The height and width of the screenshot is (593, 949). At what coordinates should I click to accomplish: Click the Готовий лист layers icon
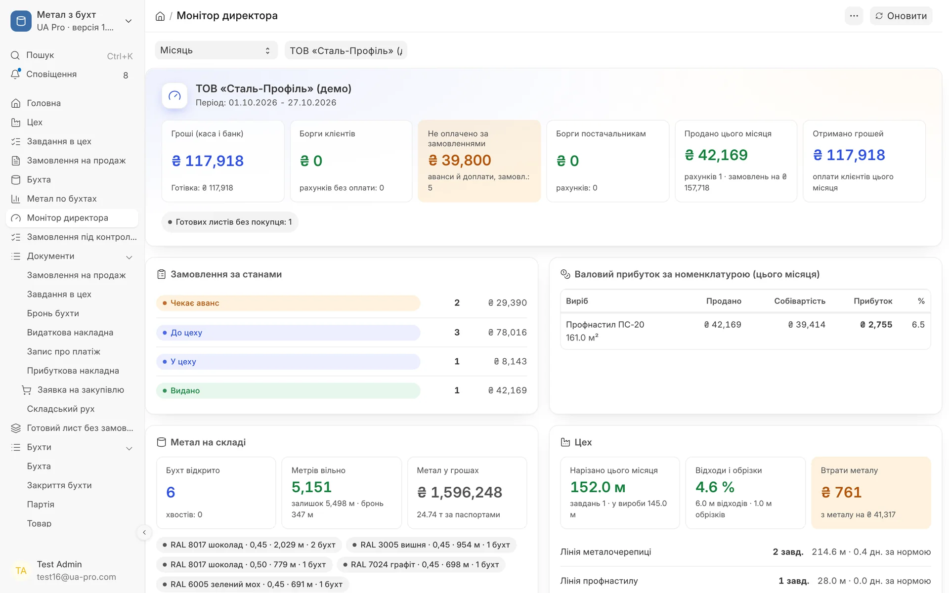16,428
